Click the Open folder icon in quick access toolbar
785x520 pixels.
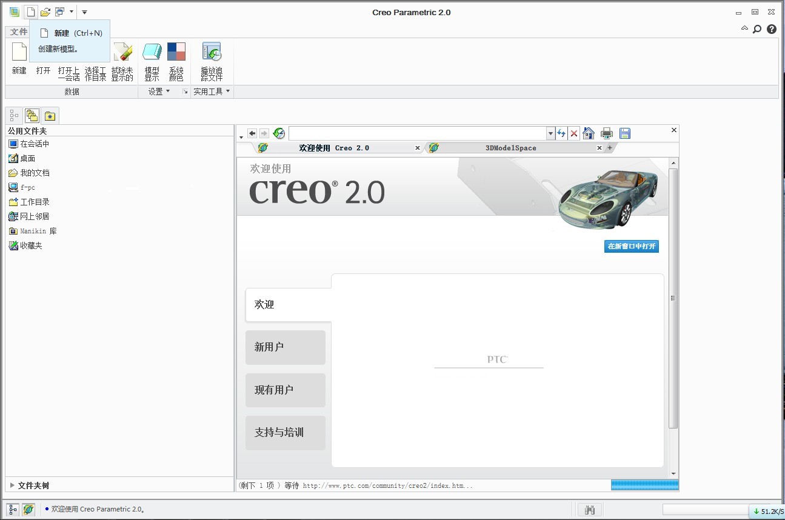[x=45, y=12]
